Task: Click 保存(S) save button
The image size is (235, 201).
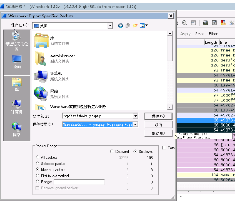Action: tap(158, 116)
